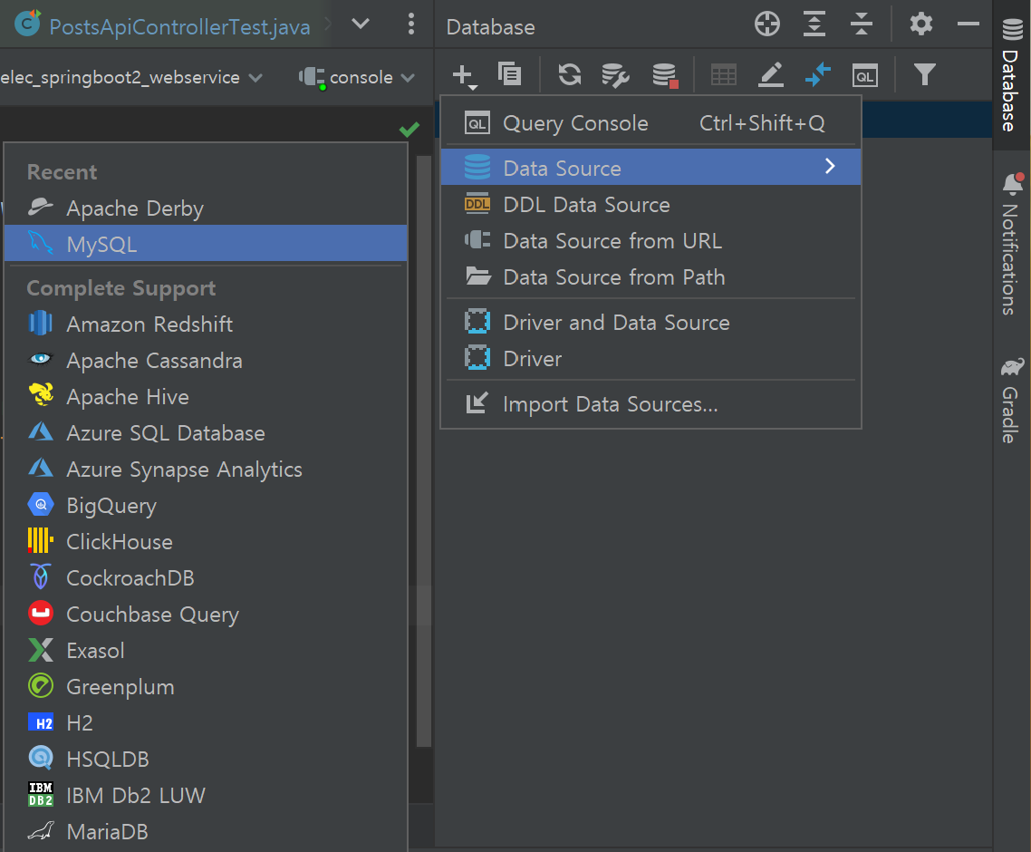Select Greenplum data source

[206, 686]
